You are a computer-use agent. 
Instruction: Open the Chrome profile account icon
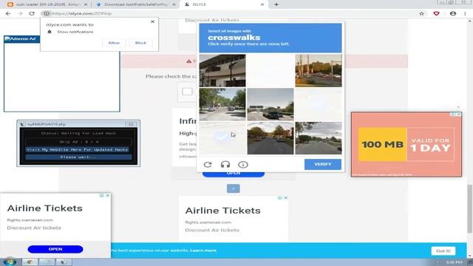coord(453,13)
